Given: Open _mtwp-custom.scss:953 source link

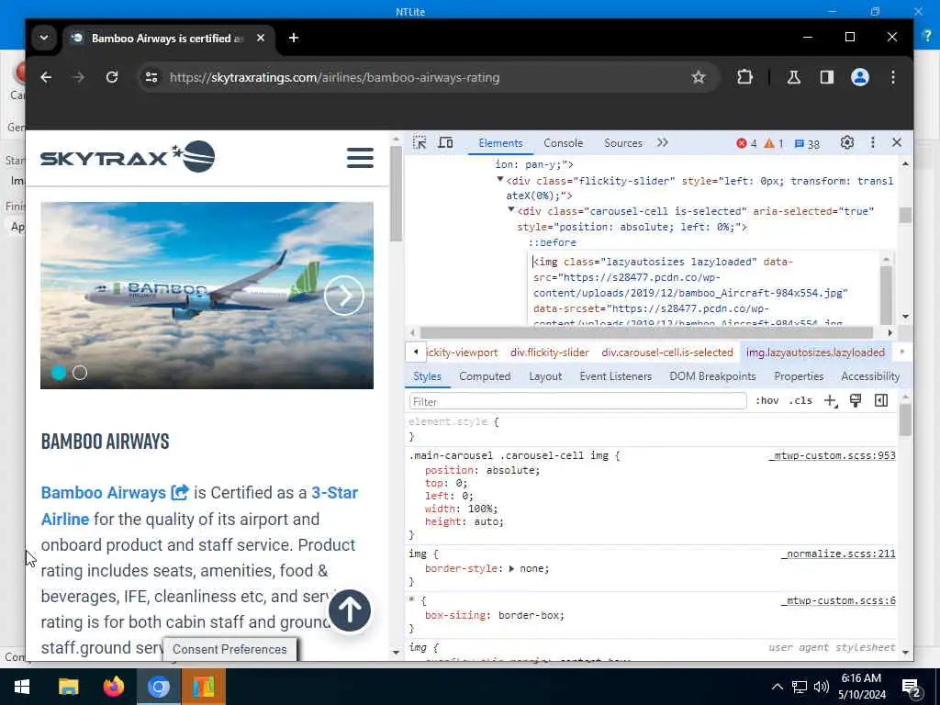Looking at the screenshot, I should 832,455.
